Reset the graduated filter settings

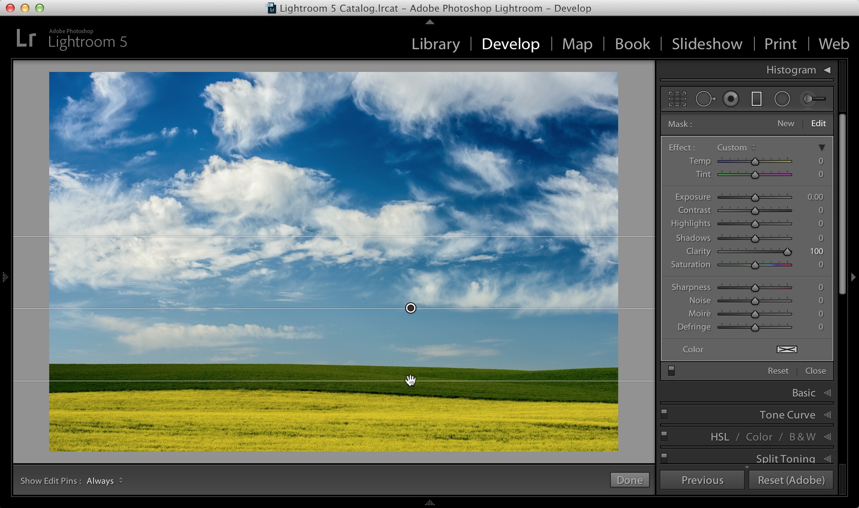[x=778, y=371]
